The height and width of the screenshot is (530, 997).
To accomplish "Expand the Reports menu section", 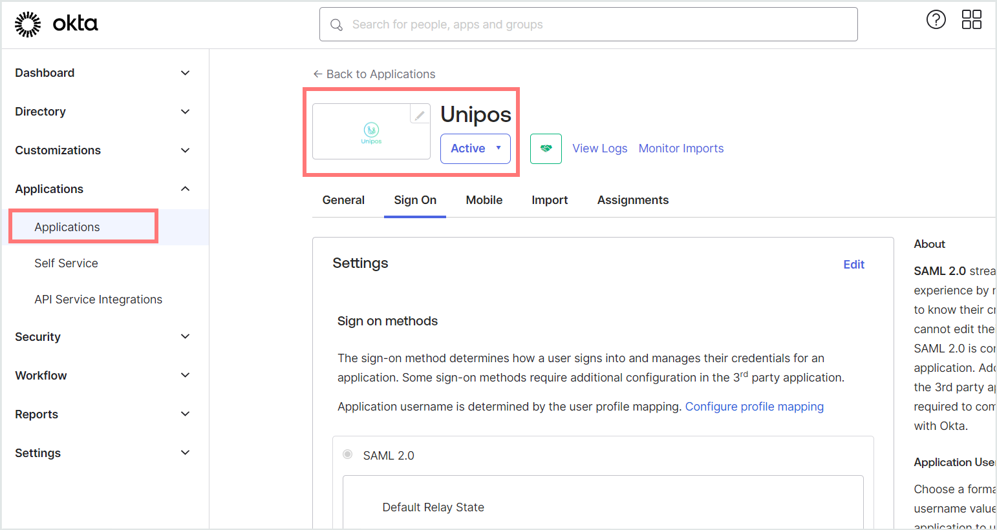I will pyautogui.click(x=103, y=414).
